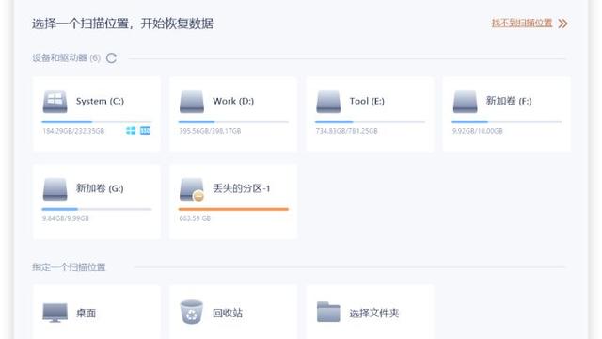The height and width of the screenshot is (339, 602).
Task: Refresh the 设备和驱动器 device list
Action: click(x=111, y=58)
